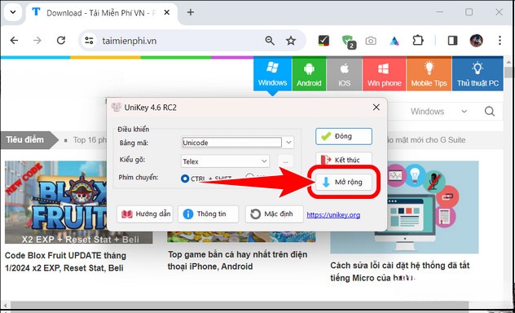Click the website search magnifier icon
Image resolution: width=515 pixels, height=313 pixels.
tap(490, 112)
